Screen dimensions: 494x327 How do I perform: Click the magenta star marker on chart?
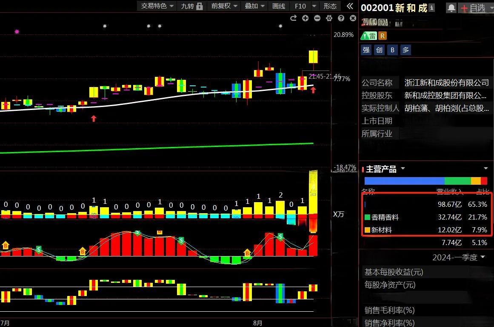(x=17, y=31)
